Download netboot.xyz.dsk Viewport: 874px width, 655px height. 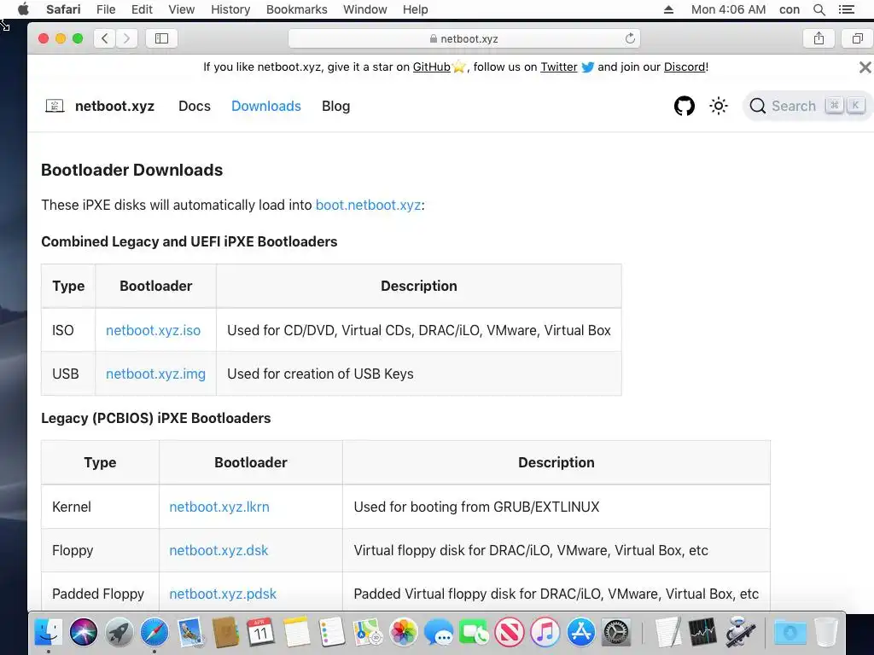[x=218, y=550]
